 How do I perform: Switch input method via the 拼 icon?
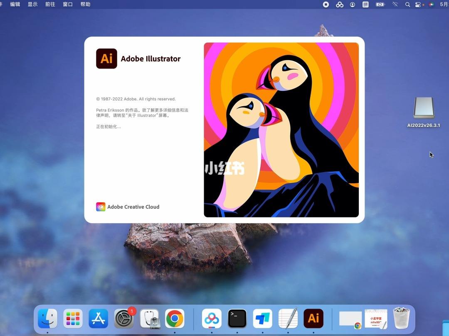[x=366, y=5]
